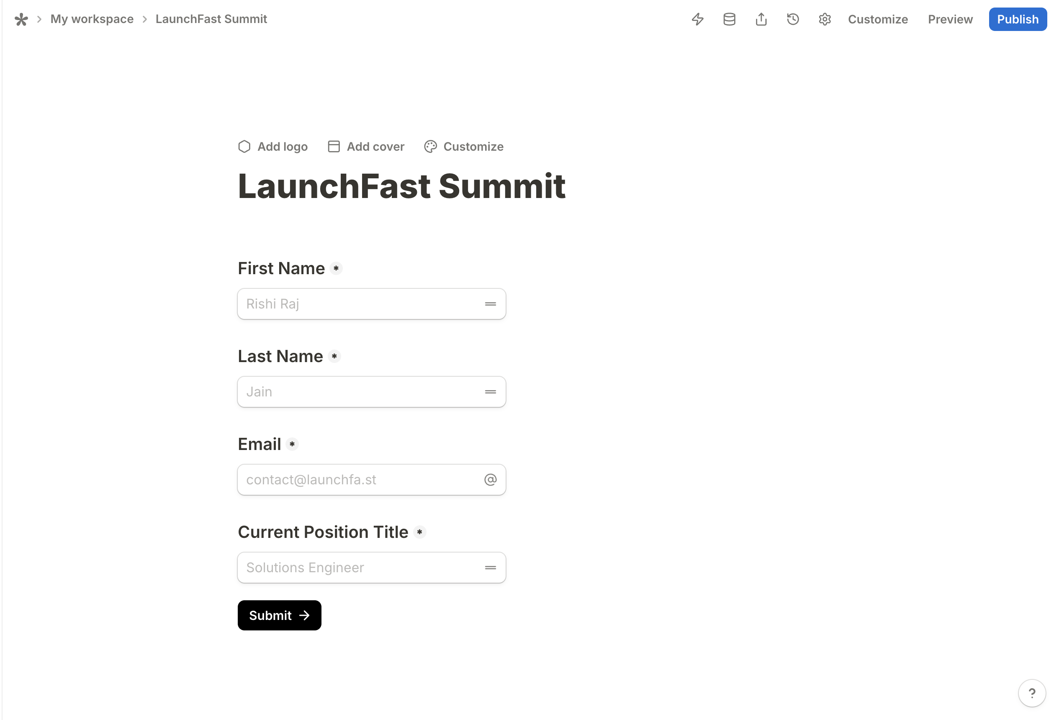The height and width of the screenshot is (720, 1059).
Task: Open Preview in the top bar
Action: tap(950, 19)
